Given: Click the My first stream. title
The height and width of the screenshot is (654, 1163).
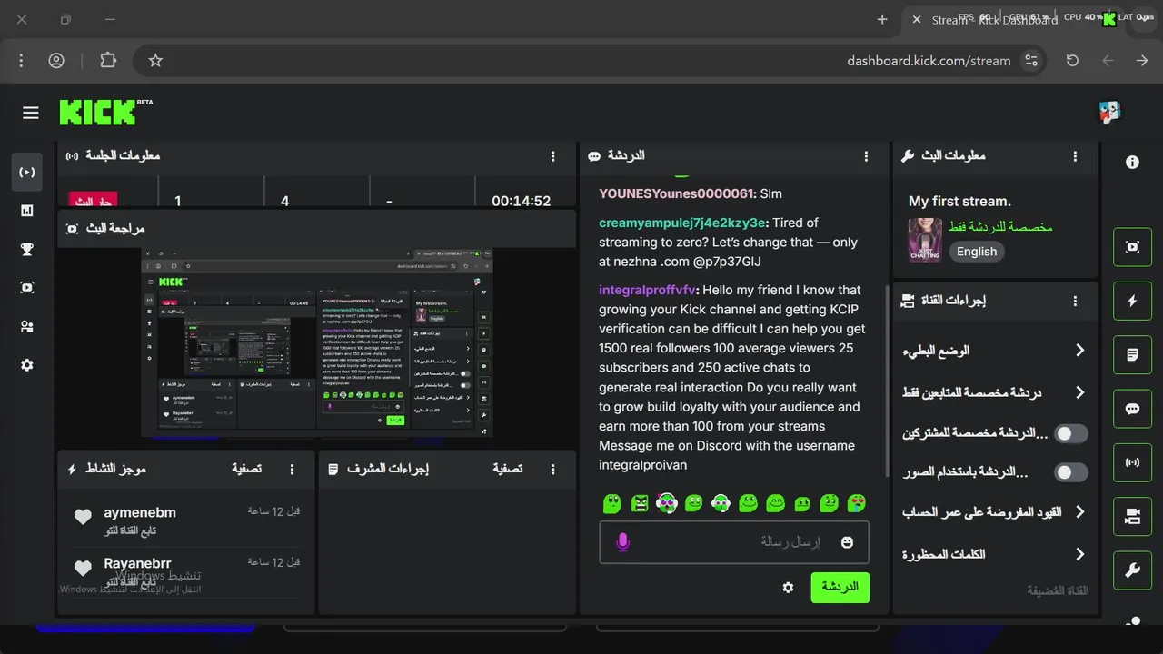Looking at the screenshot, I should tap(959, 201).
